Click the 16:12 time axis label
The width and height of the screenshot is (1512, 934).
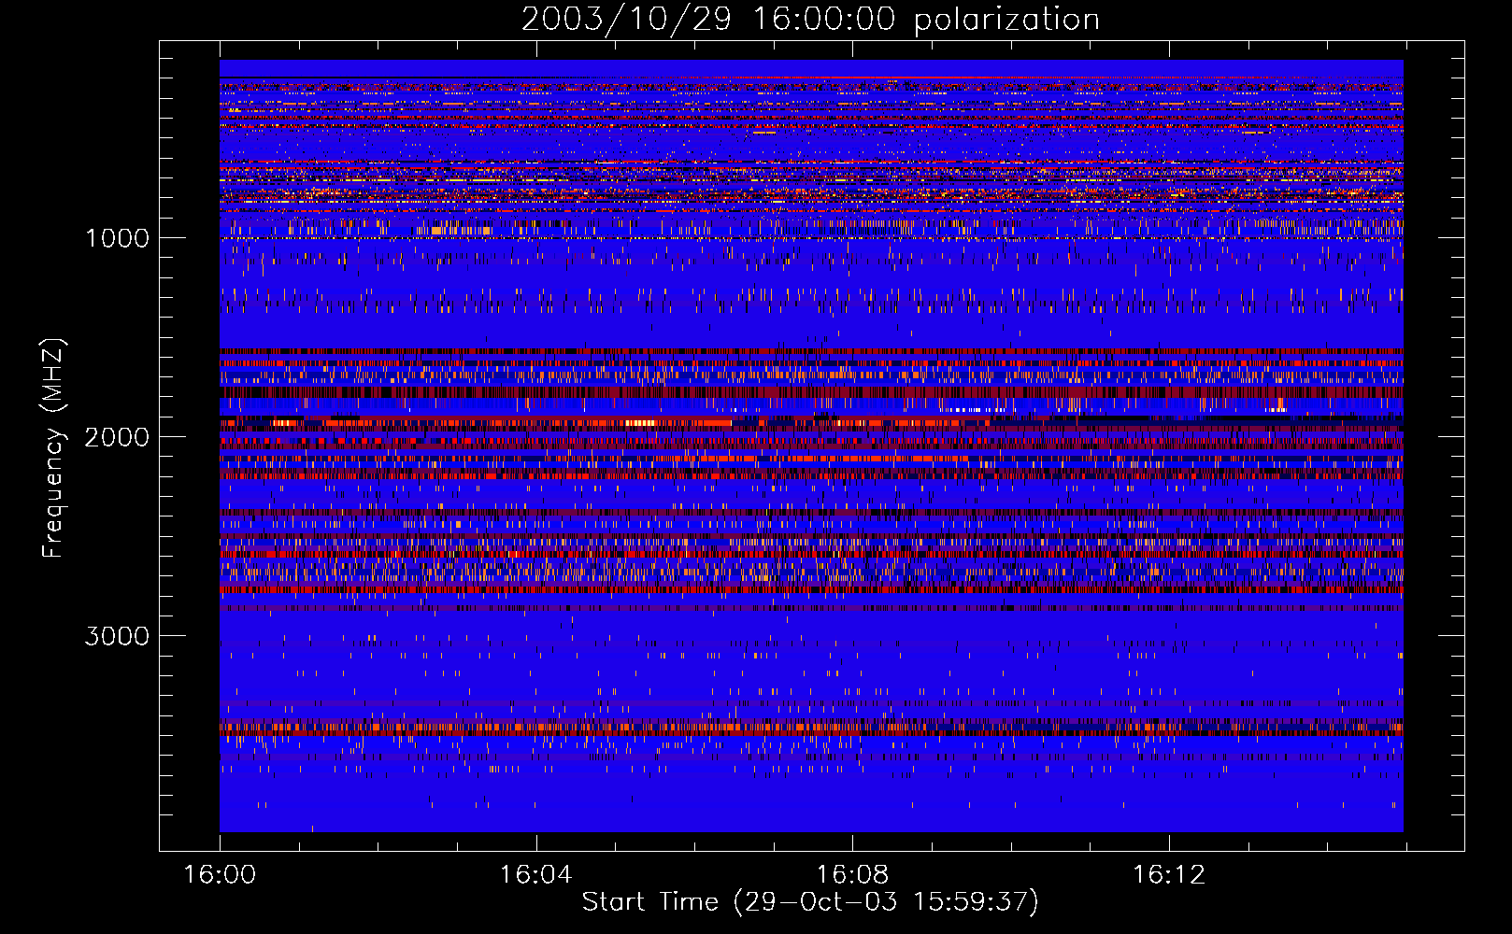click(1169, 875)
